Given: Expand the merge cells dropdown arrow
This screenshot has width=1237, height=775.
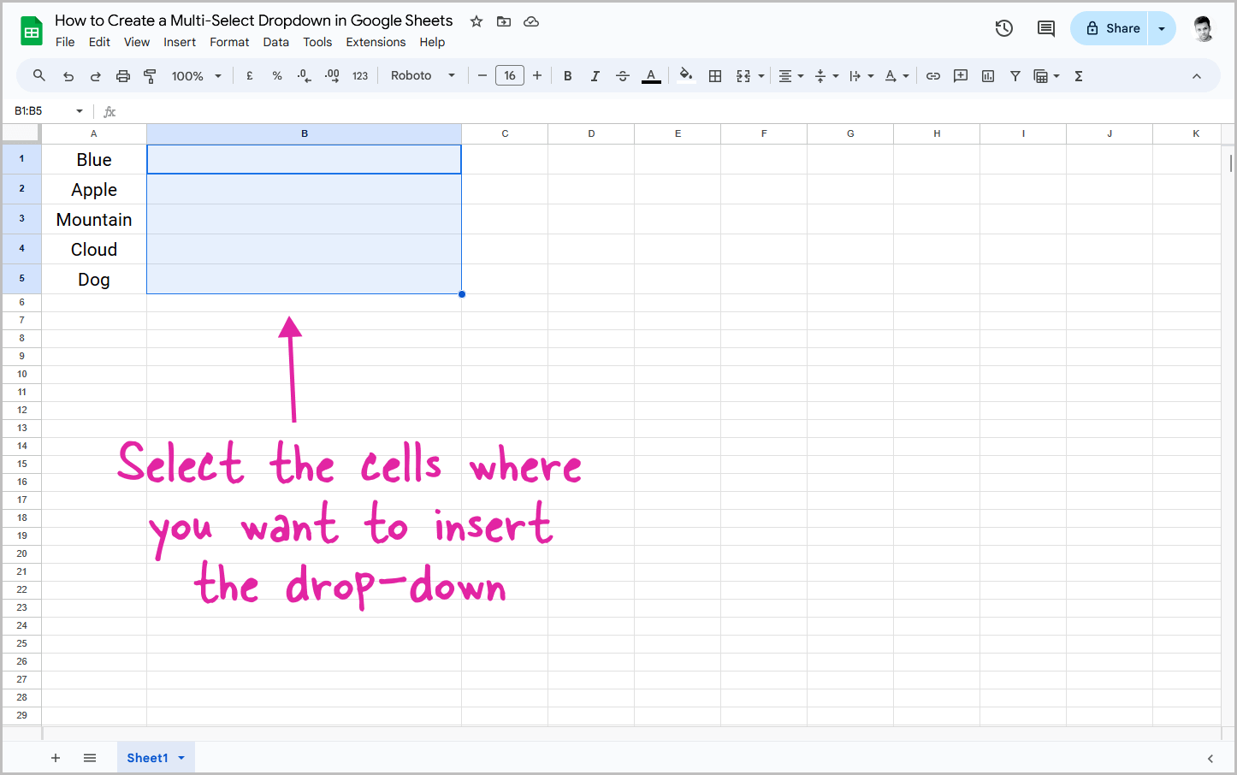Looking at the screenshot, I should (x=761, y=76).
